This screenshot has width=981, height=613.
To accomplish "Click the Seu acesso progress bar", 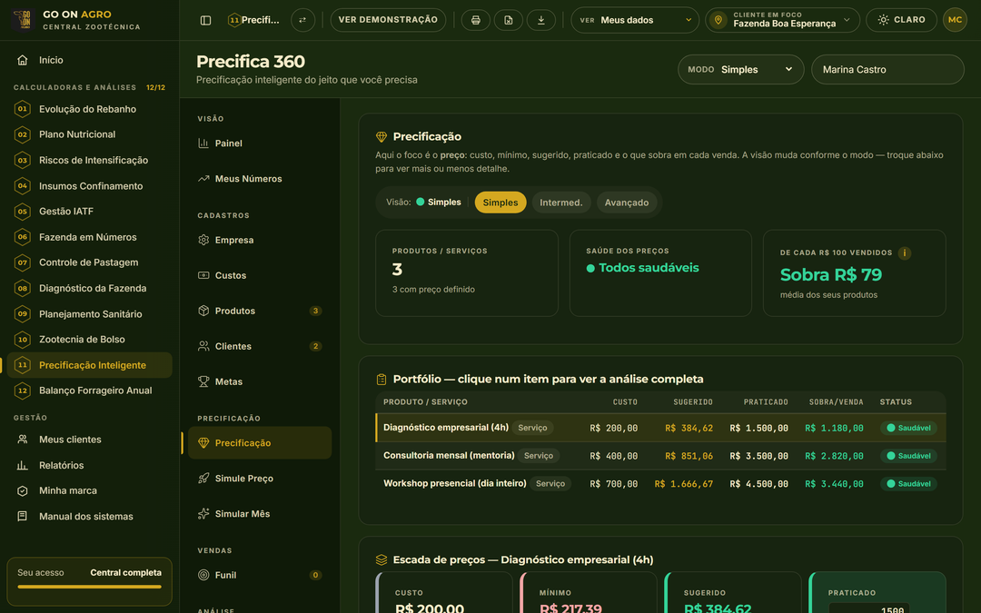I will tap(89, 587).
